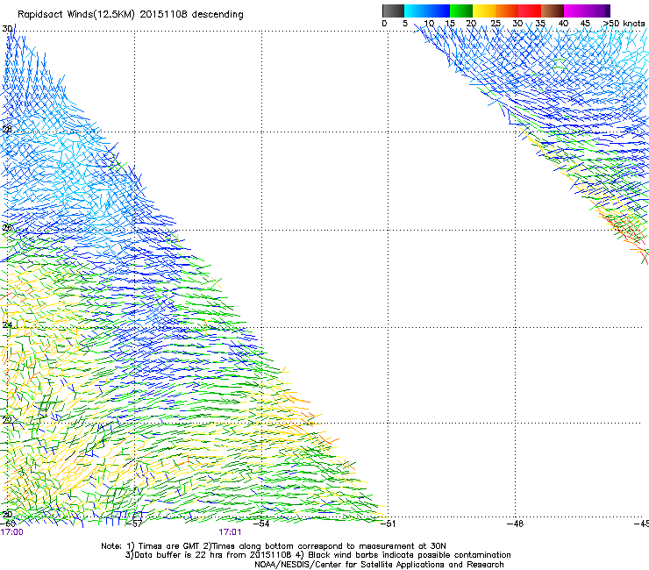Screen dimensions: 649x570
Task: Click the yellow 20-25 knots legend segment
Action: click(x=484, y=11)
